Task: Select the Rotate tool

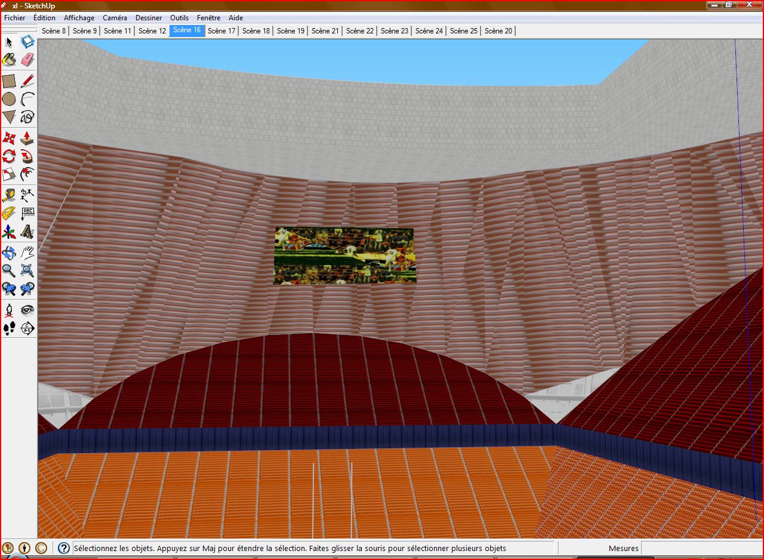Action: point(9,157)
